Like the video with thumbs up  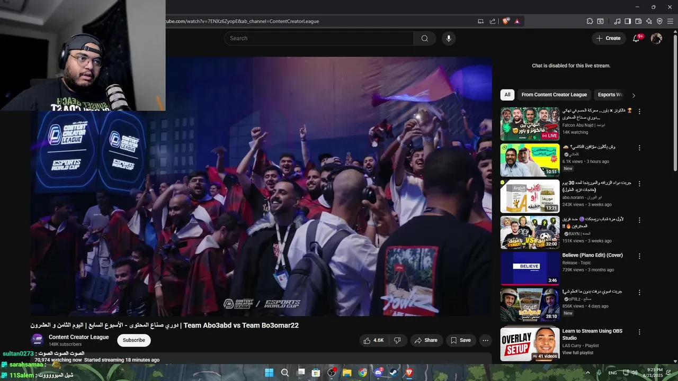(x=374, y=340)
